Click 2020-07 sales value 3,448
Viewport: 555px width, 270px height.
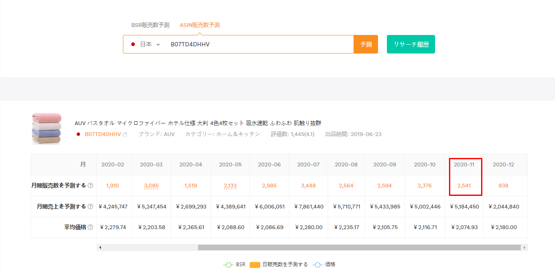click(308, 186)
